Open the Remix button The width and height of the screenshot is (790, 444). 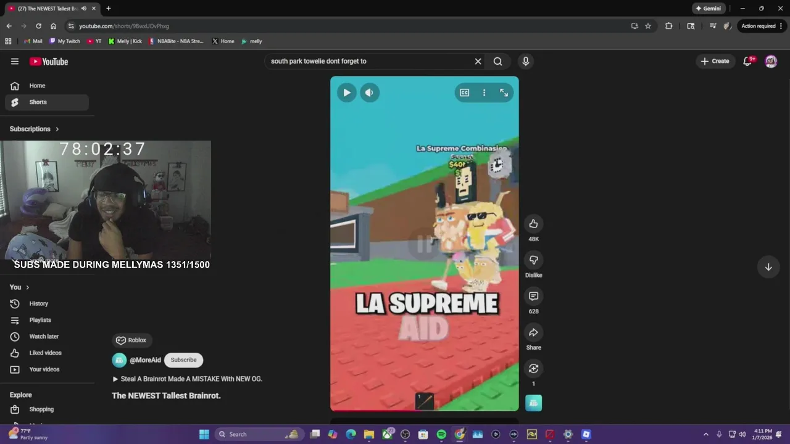pyautogui.click(x=533, y=369)
